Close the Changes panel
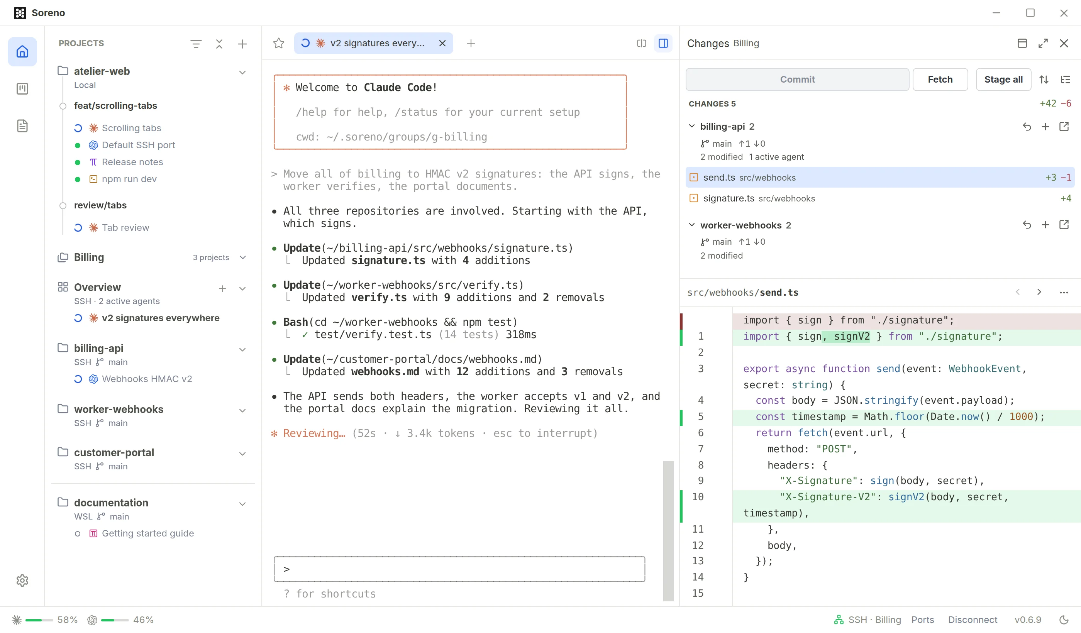 click(x=1064, y=43)
